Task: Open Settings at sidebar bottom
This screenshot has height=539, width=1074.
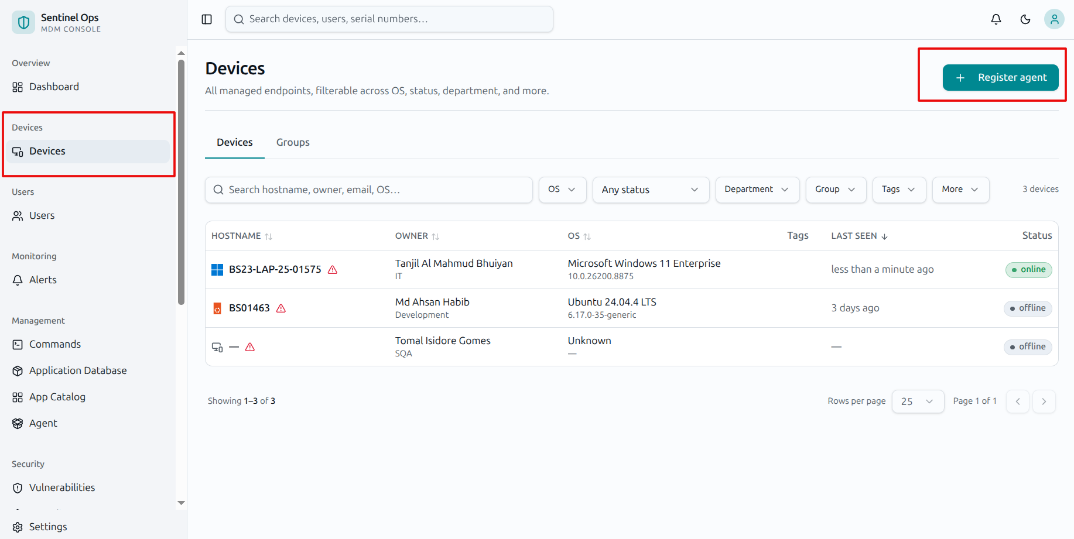Action: [x=88, y=527]
